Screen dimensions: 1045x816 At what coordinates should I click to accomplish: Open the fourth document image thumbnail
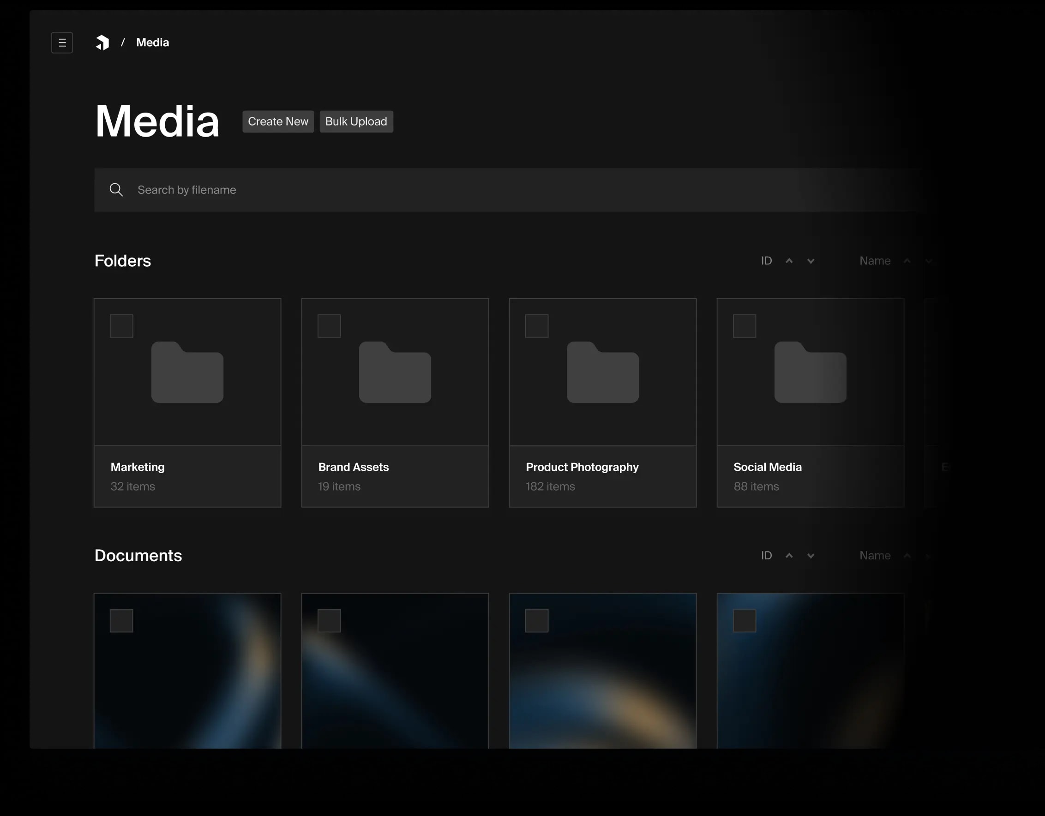coord(810,671)
